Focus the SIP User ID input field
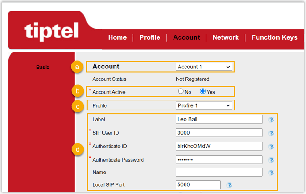Viewport: 306px width, 194px height. [219, 133]
